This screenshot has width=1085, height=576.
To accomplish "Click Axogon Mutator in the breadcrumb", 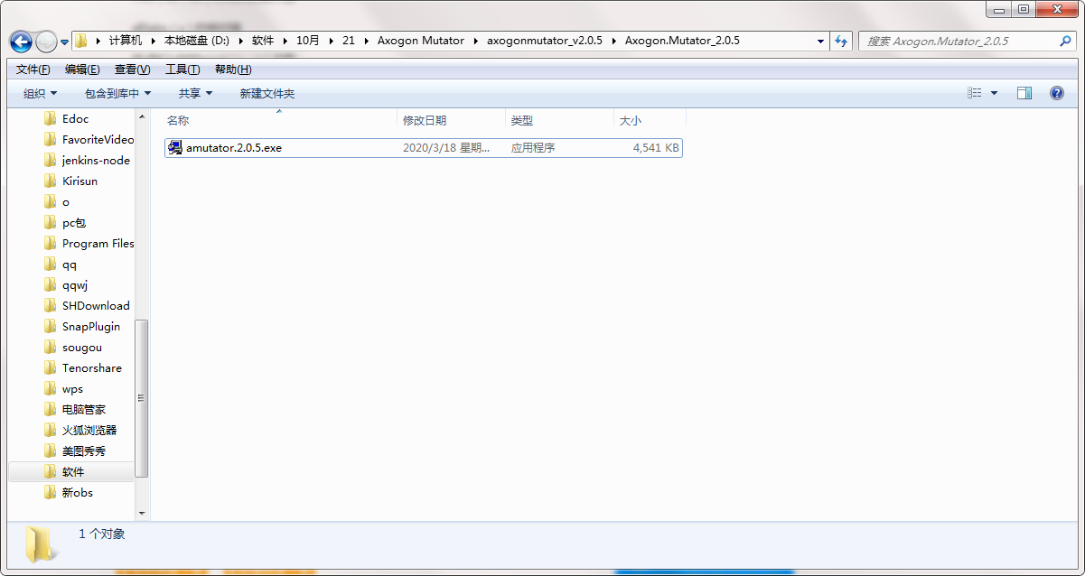I will point(421,41).
